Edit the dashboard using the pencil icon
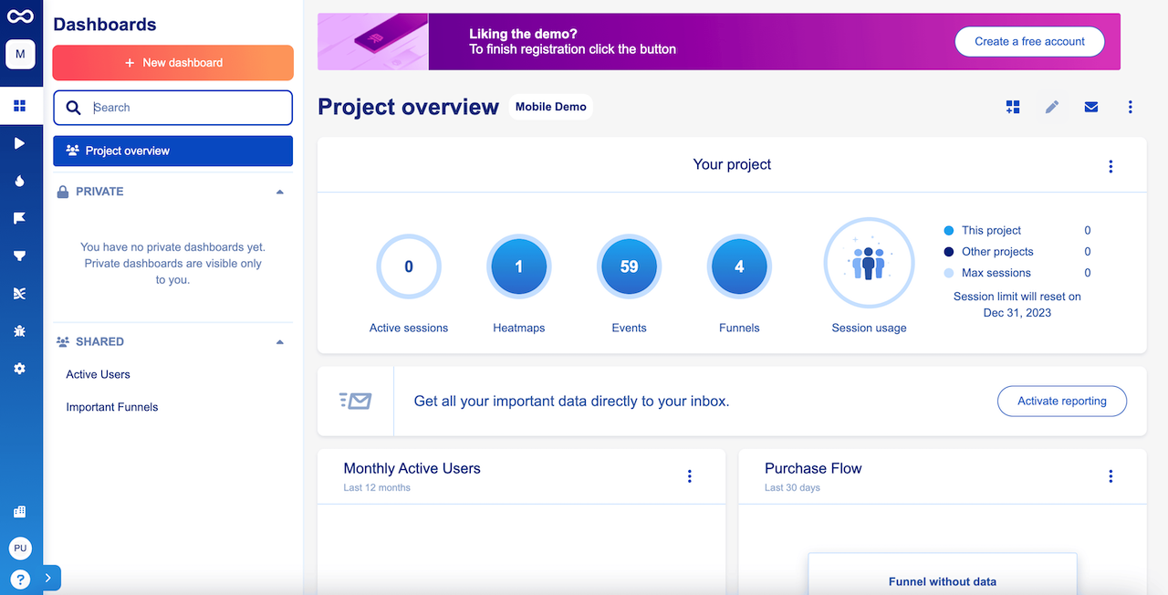1168x595 pixels. pos(1051,107)
